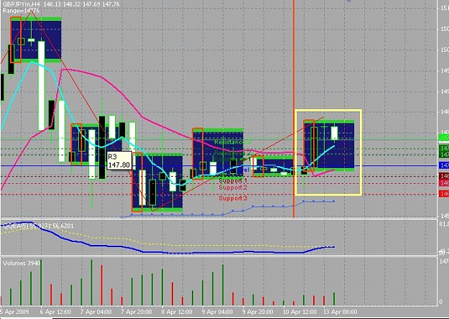The image size is (449, 319).
Task: Click the bright green price tag on the price axis
Action: (x=444, y=138)
